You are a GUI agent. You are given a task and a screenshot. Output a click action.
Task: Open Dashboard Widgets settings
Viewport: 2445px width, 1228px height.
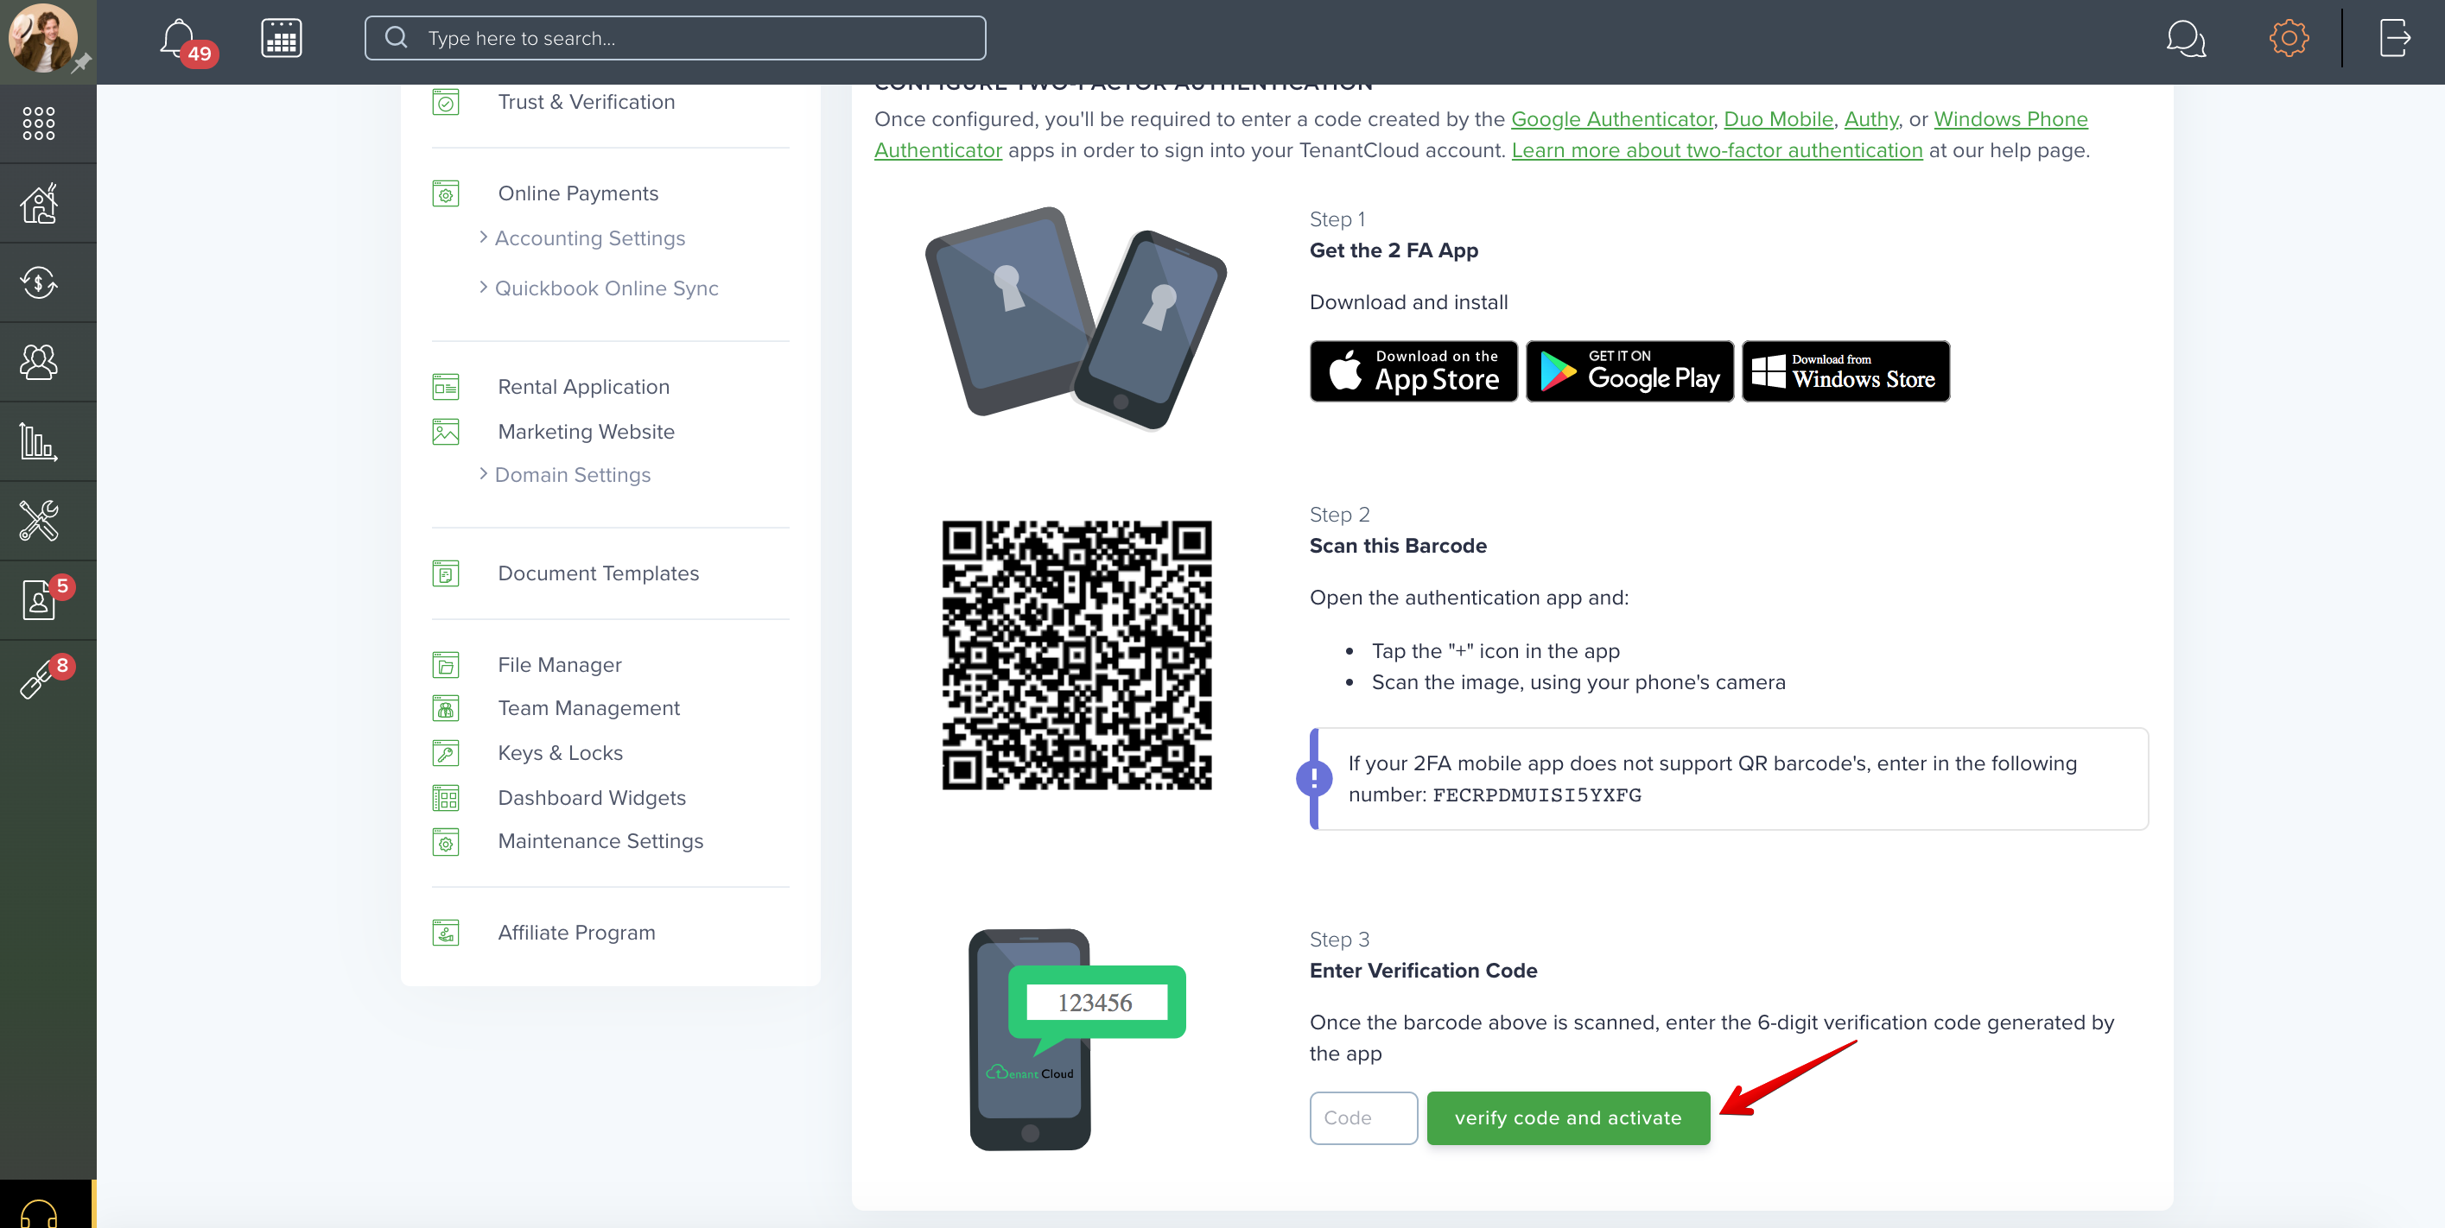[591, 798]
